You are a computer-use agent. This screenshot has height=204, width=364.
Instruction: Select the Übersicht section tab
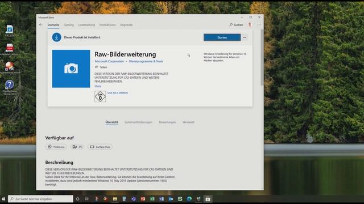[111, 122]
